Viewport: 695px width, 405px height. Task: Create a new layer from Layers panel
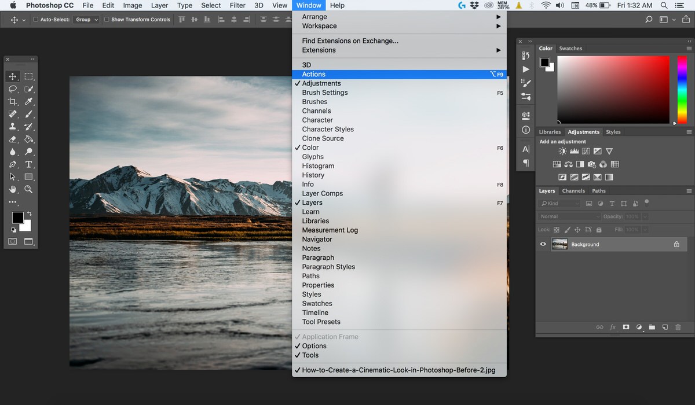(x=665, y=327)
